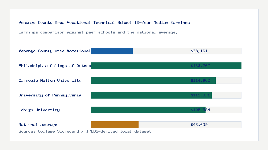Image resolution: width=268 pixels, height=150 pixels.
Task: Click the $38,161 value
Action: click(199, 51)
